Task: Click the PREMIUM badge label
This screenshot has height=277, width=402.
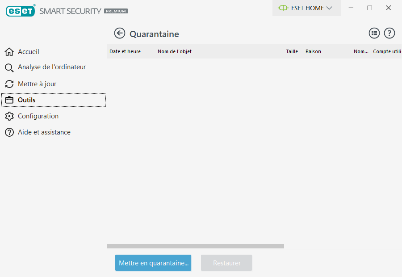Action: point(116,11)
